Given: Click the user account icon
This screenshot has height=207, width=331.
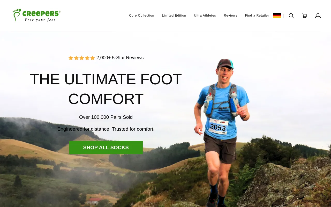Looking at the screenshot, I should click(x=318, y=16).
